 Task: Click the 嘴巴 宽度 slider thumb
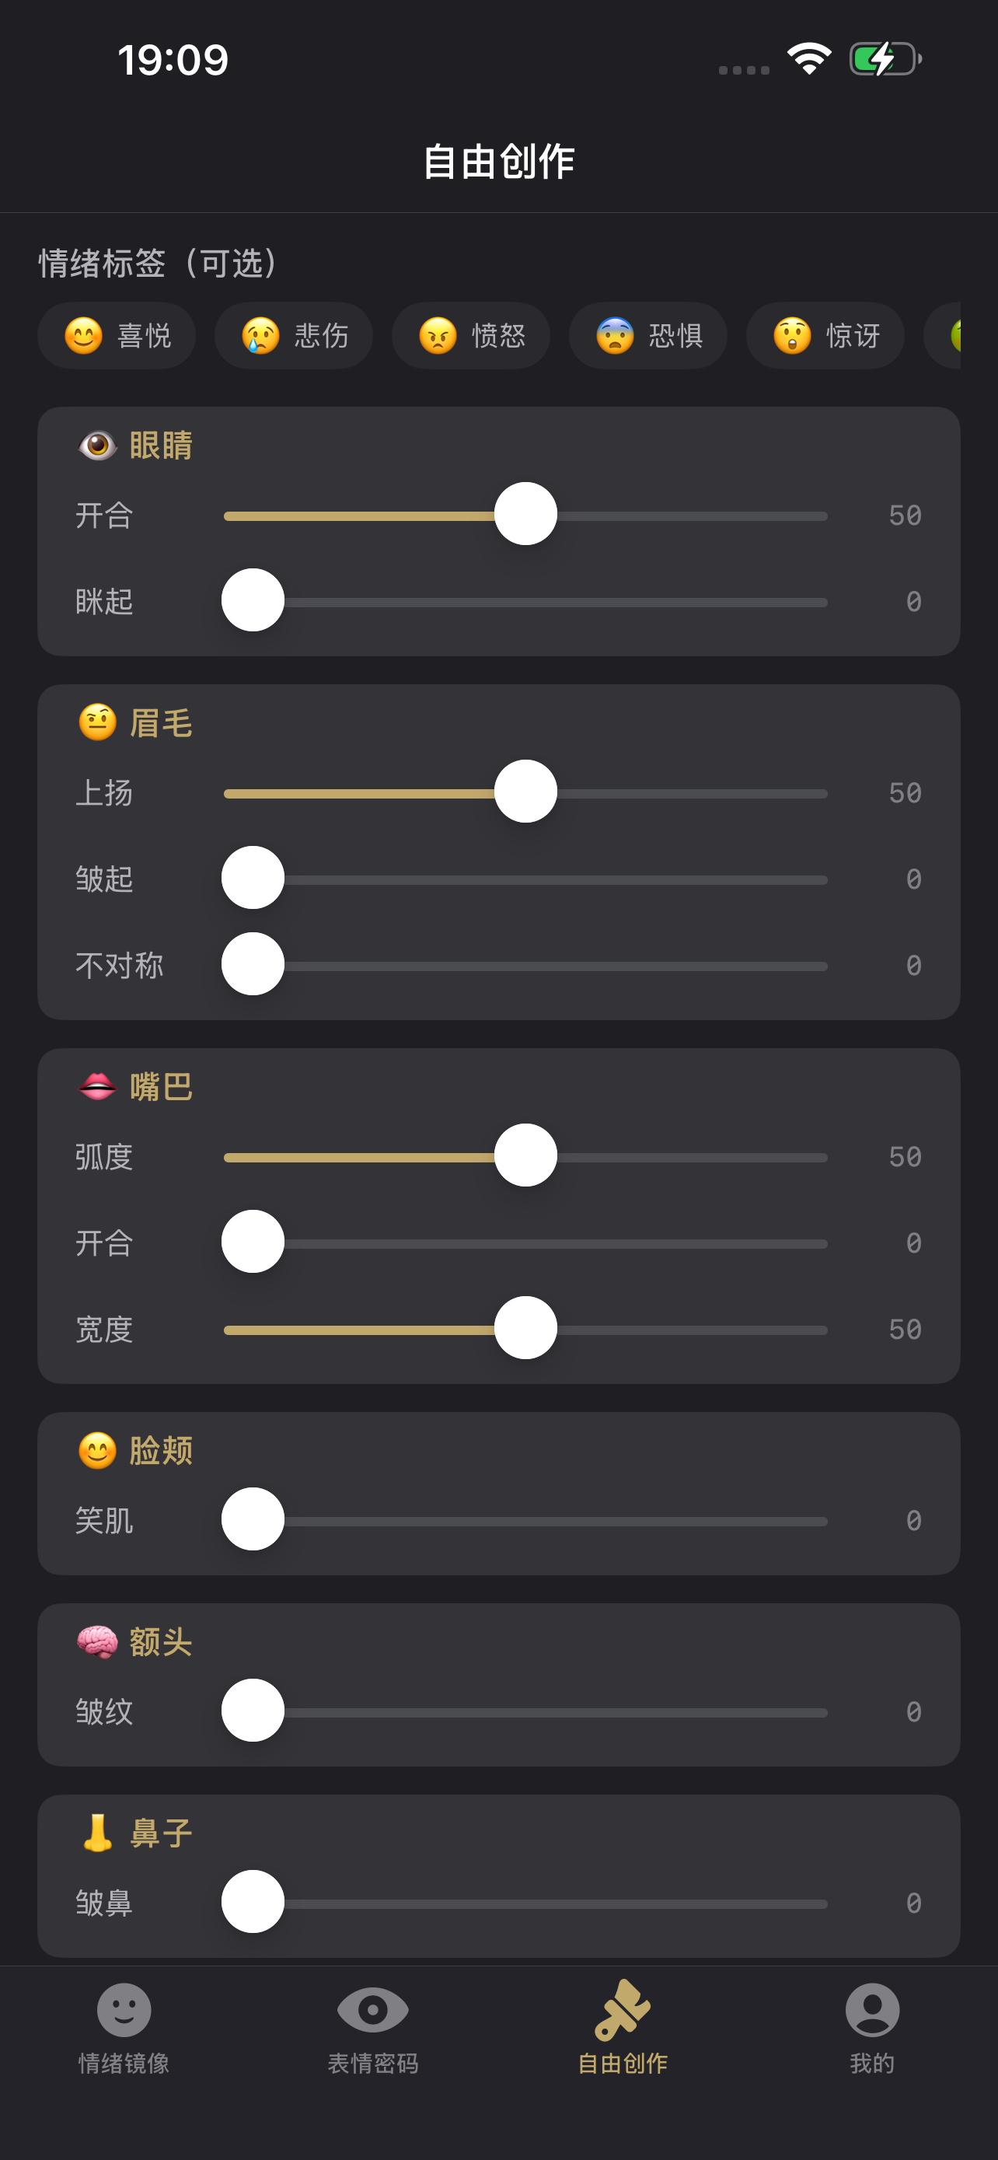pos(525,1328)
